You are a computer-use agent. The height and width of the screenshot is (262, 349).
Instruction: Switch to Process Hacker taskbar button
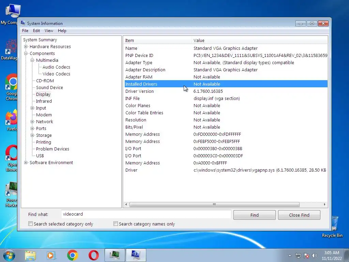point(115,255)
